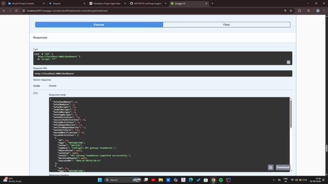Launch YouTube from taskbar

[x=153, y=180]
